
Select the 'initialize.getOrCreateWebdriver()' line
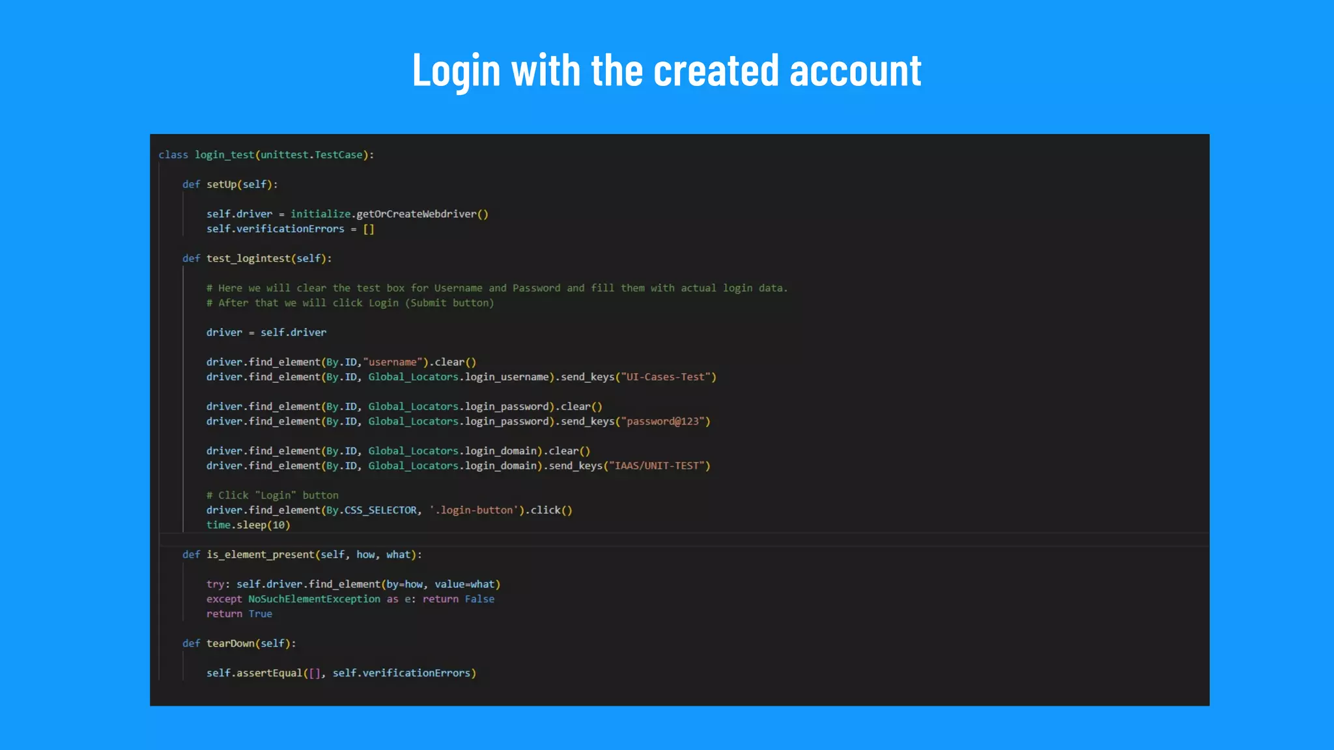click(x=347, y=214)
